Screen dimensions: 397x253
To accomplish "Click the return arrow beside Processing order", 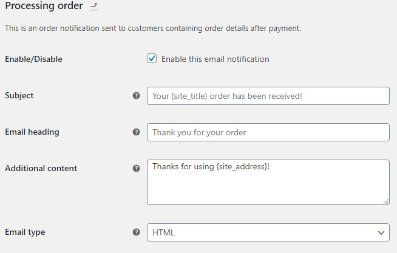I will (x=93, y=7).
